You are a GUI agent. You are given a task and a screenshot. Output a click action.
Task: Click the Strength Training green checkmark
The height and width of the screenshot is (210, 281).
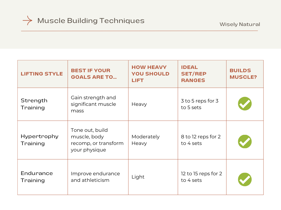(245, 104)
